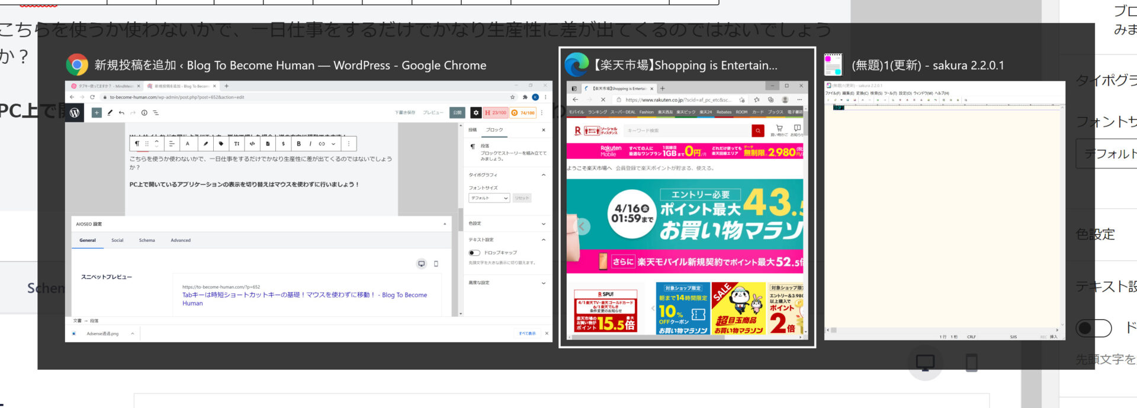
Task: Open more rich text controls dropdown arrow
Action: point(333,144)
